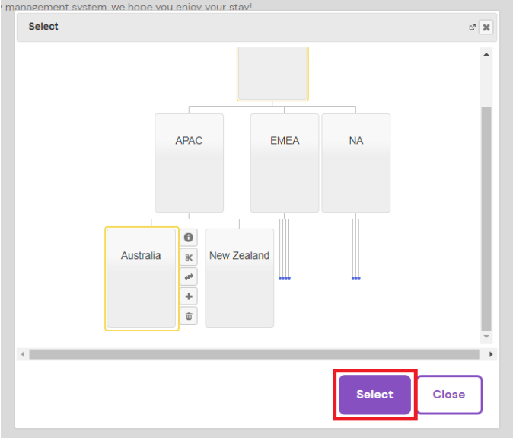Select the Australia node
The width and height of the screenshot is (513, 438).
pos(142,278)
